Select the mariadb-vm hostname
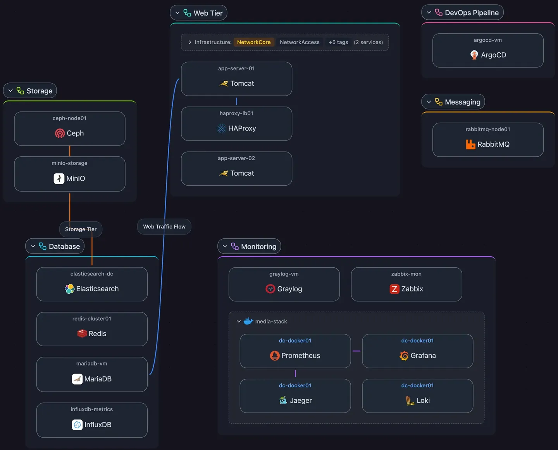 pyautogui.click(x=92, y=364)
